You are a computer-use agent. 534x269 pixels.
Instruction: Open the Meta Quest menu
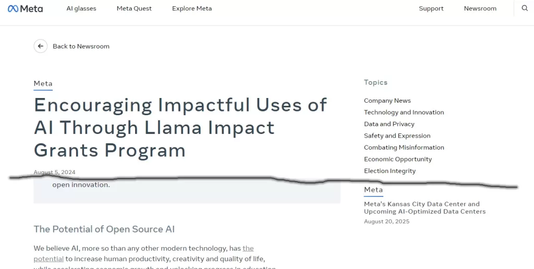134,9
